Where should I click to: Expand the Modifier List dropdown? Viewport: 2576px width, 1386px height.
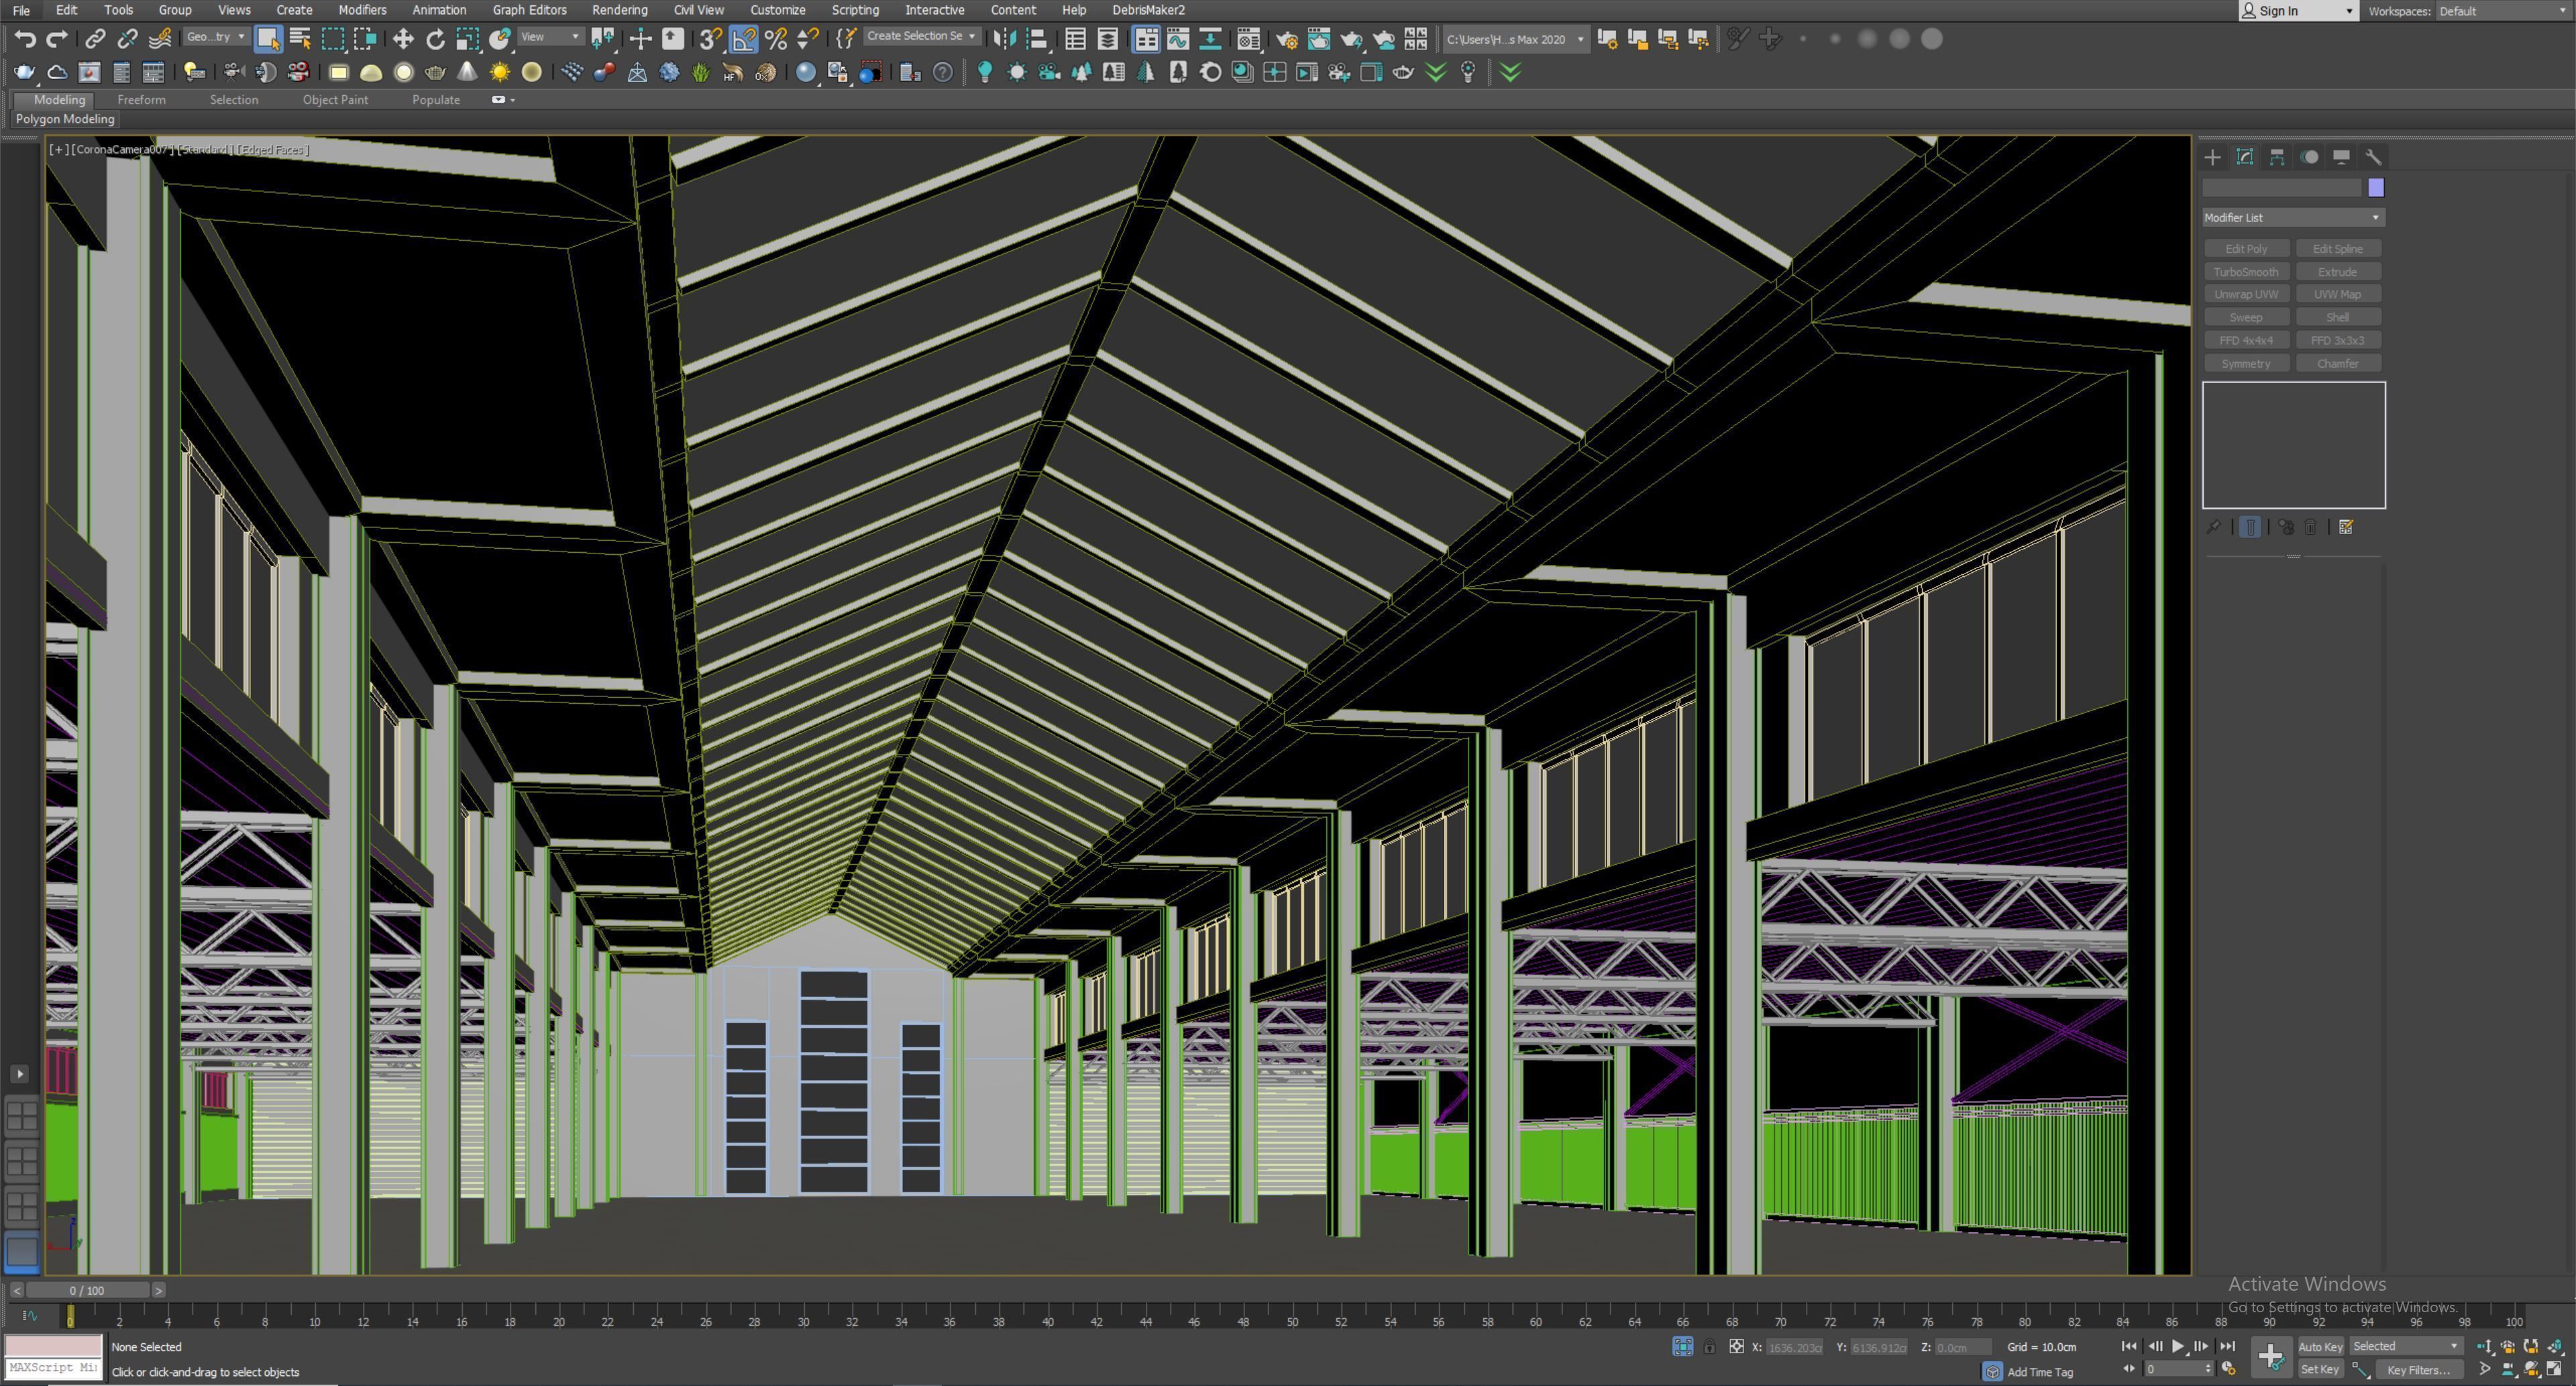(x=2293, y=217)
